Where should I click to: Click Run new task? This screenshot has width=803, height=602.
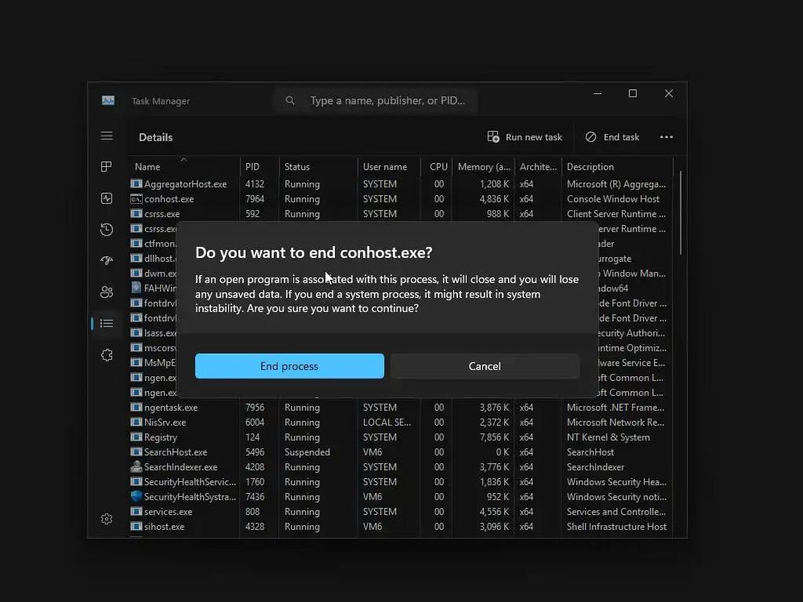pyautogui.click(x=525, y=136)
